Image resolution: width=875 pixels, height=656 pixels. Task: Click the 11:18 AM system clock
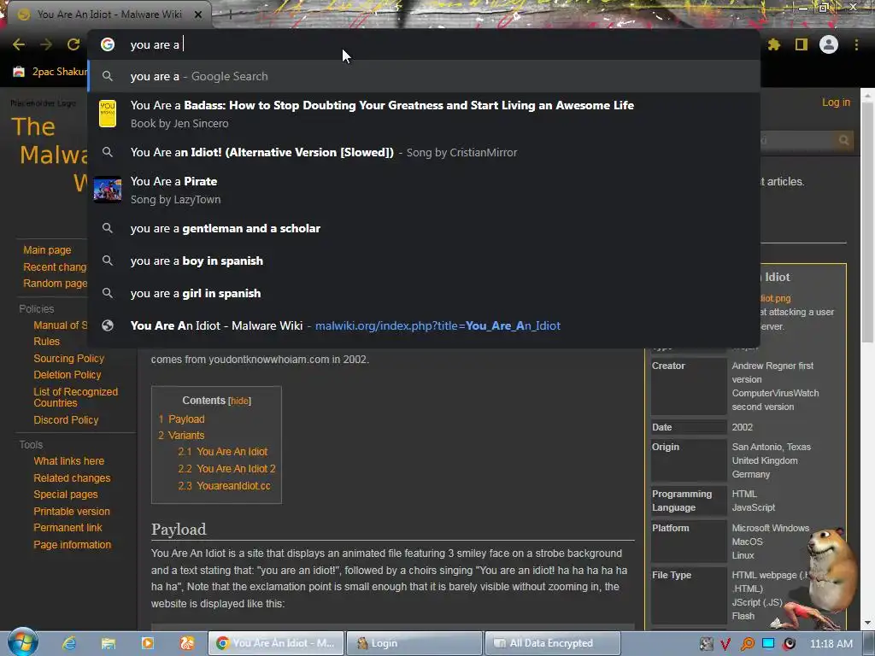coord(831,644)
